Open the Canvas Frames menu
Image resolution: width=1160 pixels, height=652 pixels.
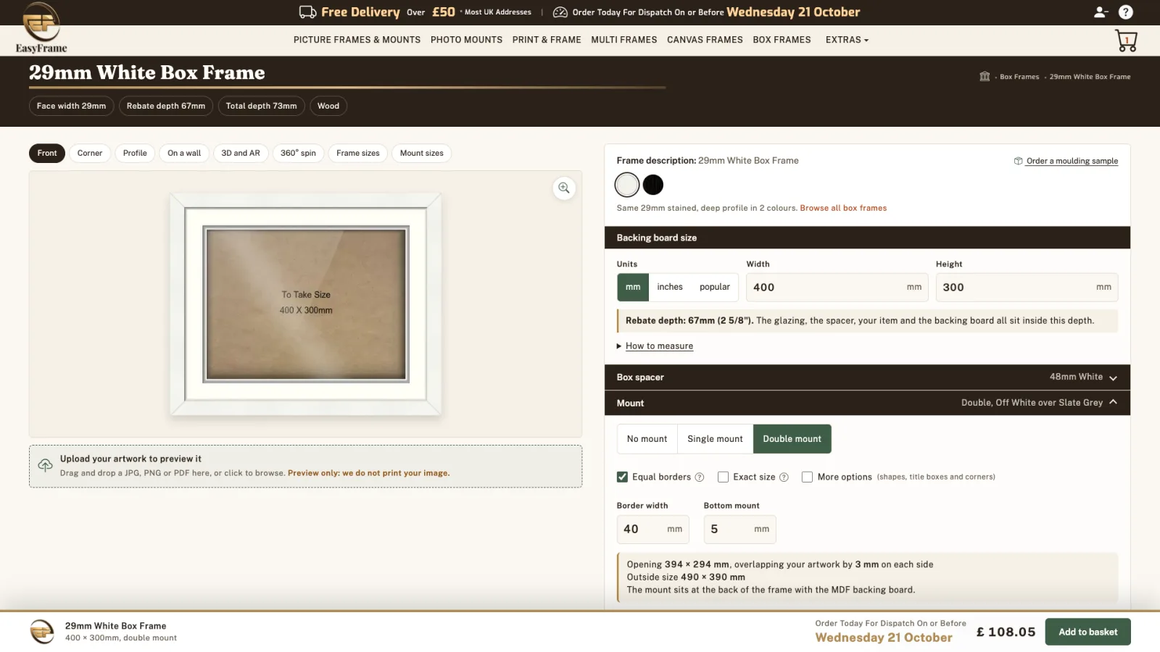(x=705, y=40)
